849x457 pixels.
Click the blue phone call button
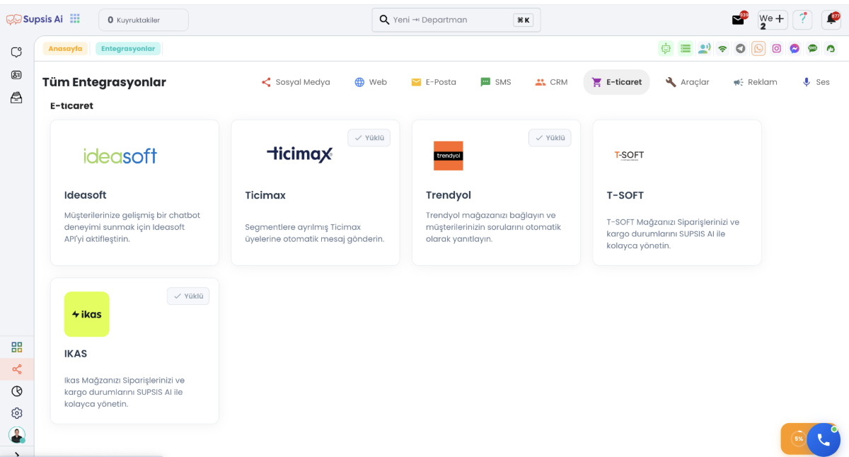tap(824, 439)
